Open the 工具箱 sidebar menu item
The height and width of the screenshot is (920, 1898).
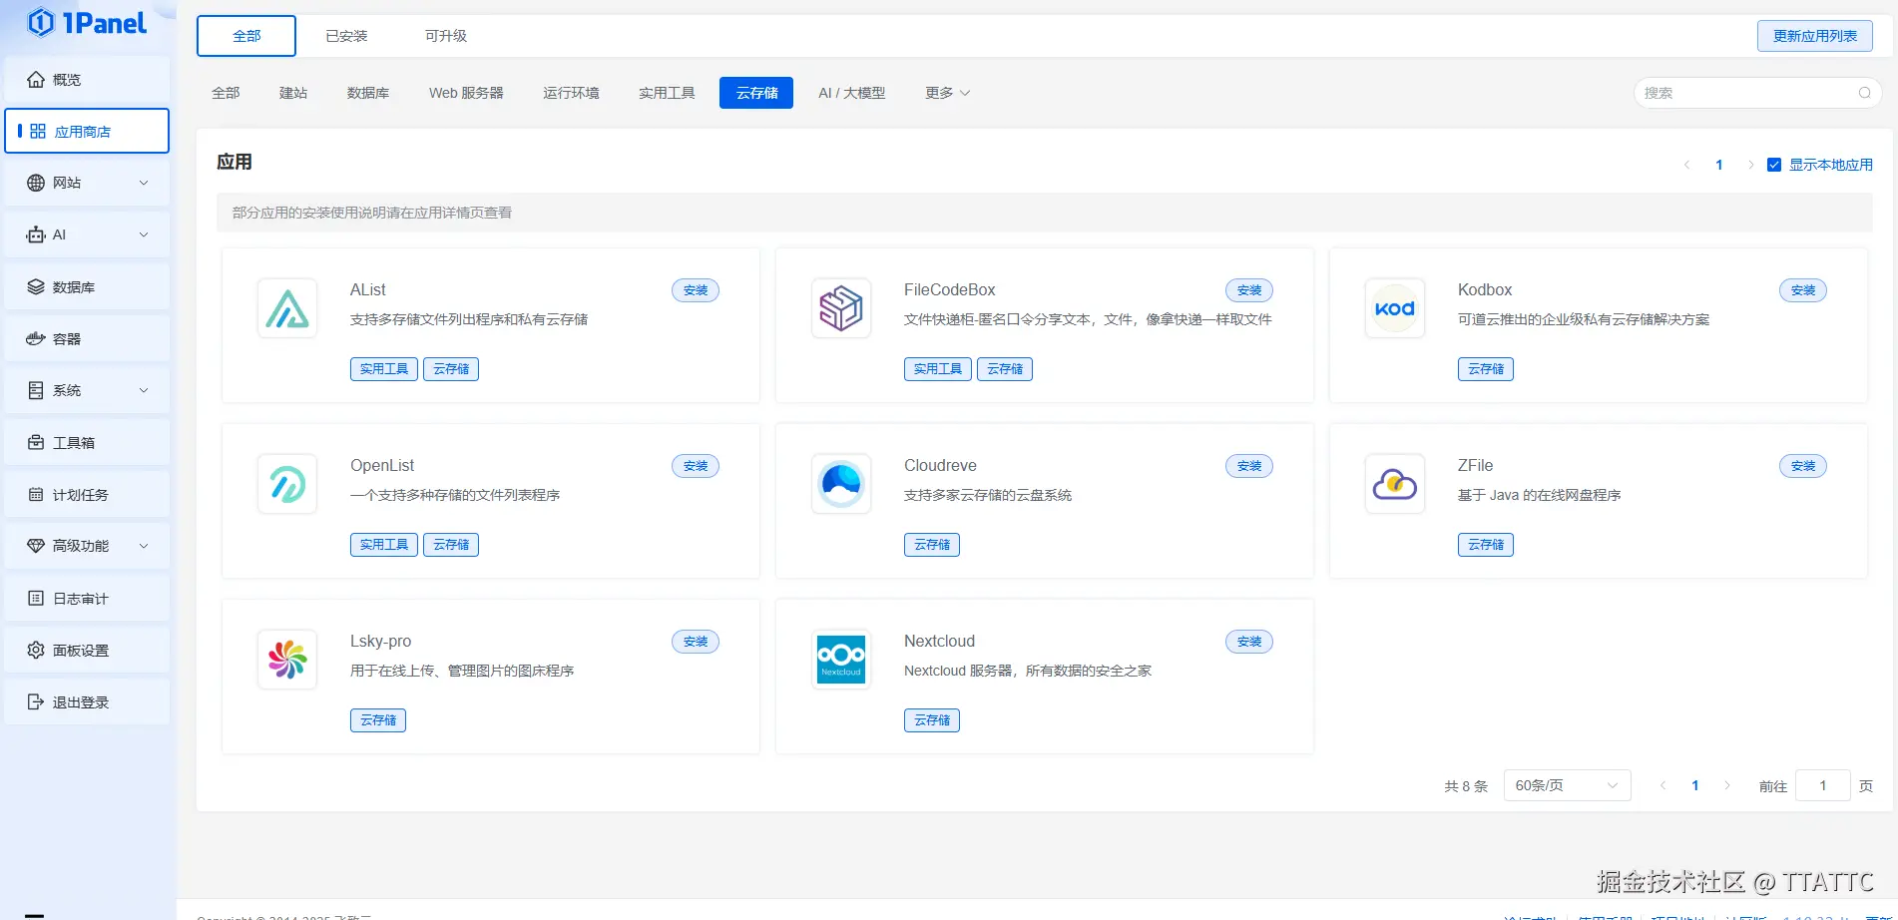[87, 442]
